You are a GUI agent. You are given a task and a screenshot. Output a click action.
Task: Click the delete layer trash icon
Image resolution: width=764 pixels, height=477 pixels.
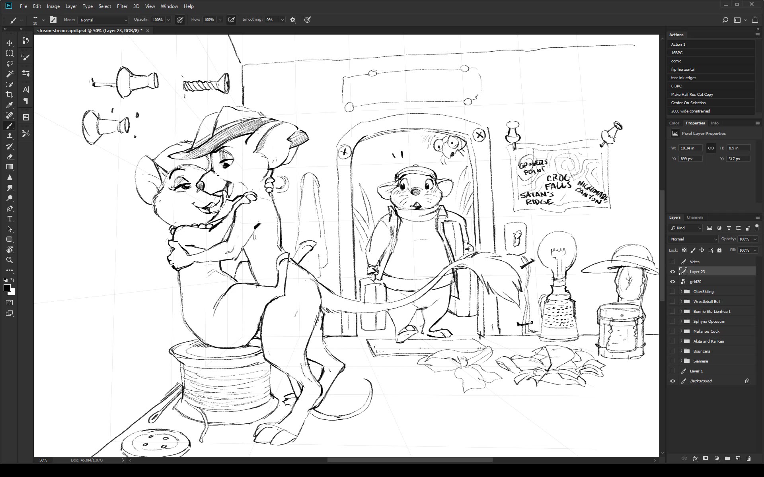[x=748, y=458]
